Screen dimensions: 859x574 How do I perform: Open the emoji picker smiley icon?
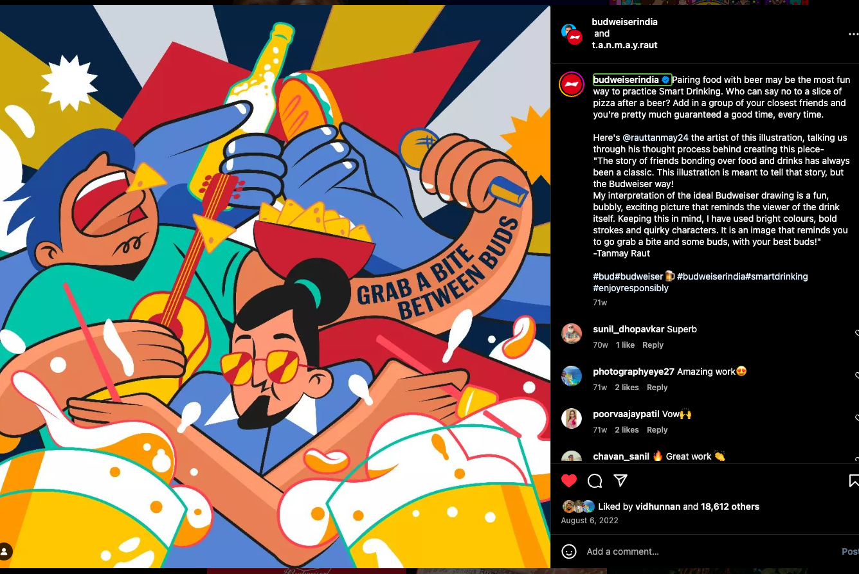pos(569,552)
